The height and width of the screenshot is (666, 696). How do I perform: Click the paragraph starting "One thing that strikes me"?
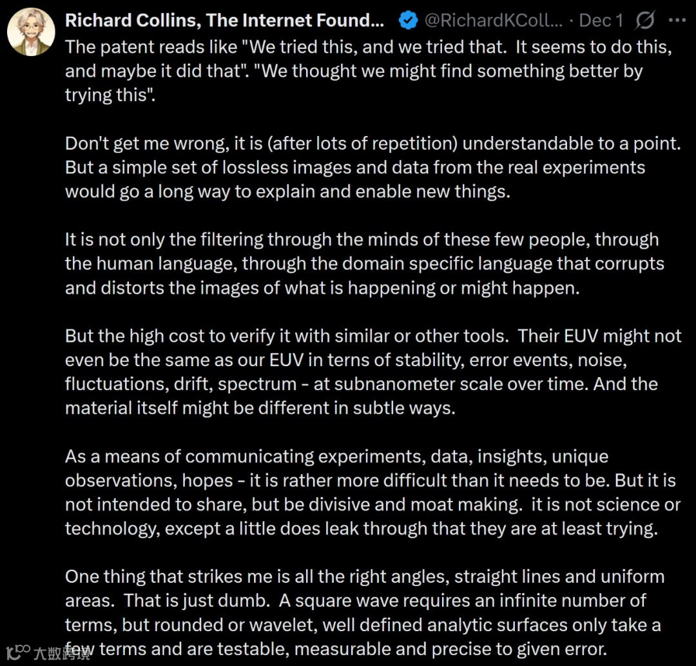[x=365, y=612]
